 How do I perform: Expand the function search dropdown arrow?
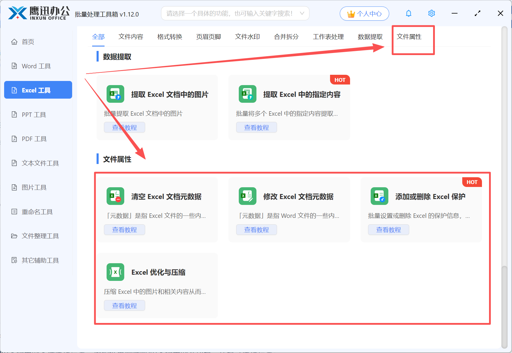[x=302, y=14]
